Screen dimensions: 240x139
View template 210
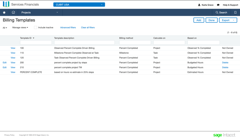pos(13,67)
